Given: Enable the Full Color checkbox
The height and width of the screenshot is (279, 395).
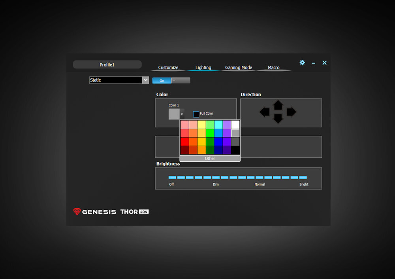Looking at the screenshot, I should [196, 114].
